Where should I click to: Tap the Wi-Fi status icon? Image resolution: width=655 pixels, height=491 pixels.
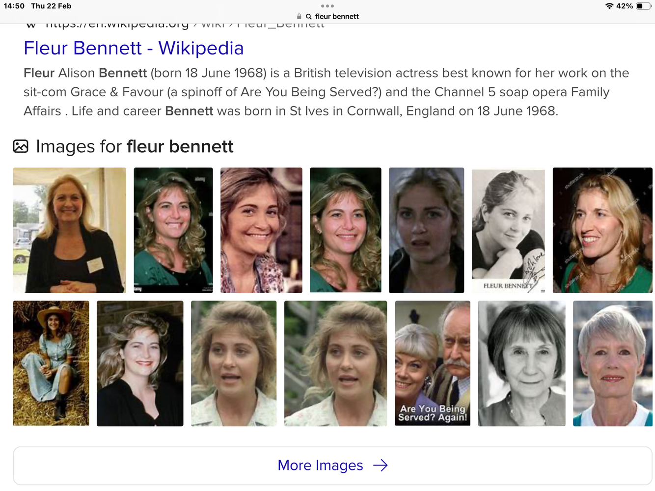point(609,6)
